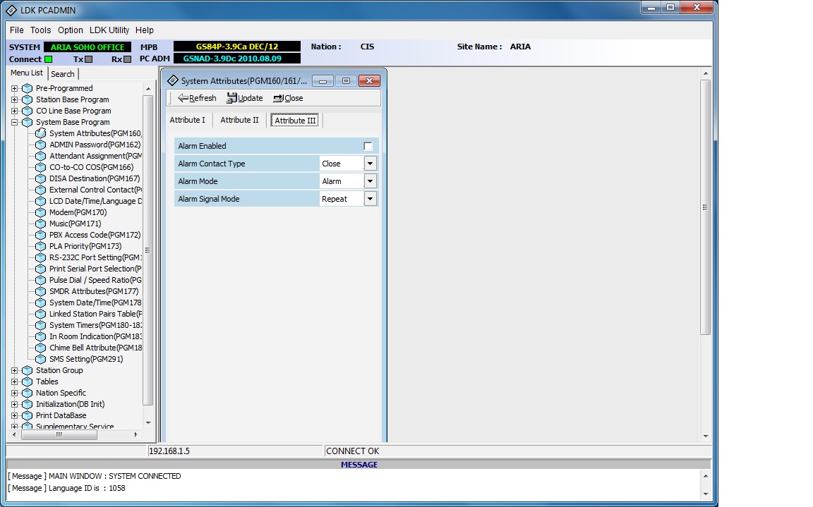
Task: Click the Close icon in dialog toolbar
Action: tap(278, 98)
